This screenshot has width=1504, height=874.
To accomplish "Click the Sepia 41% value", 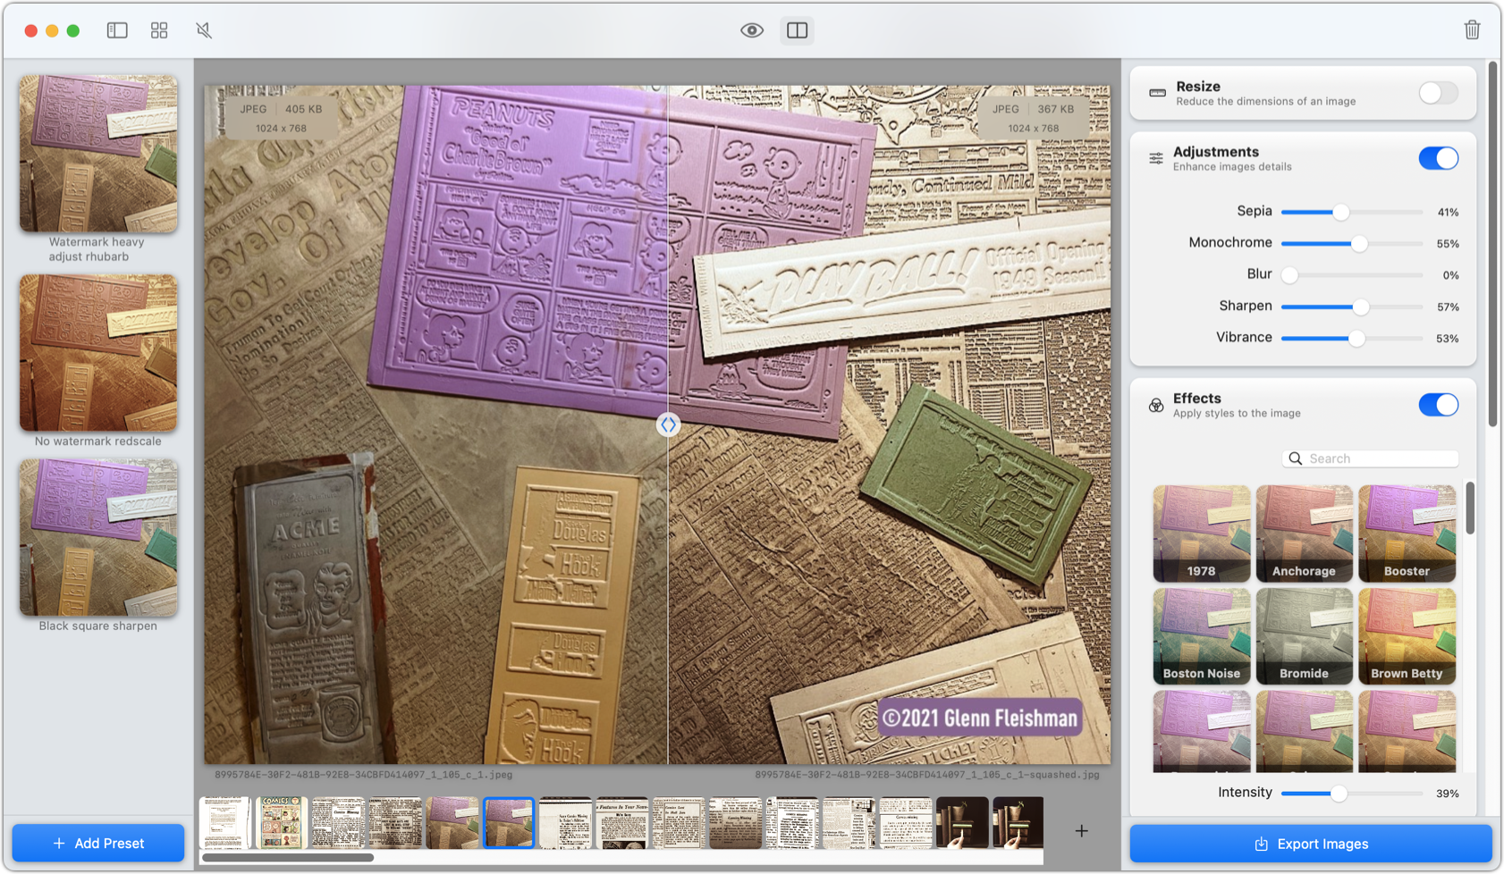I will point(1448,213).
